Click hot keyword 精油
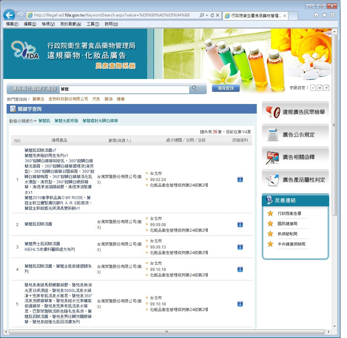Viewport: 347px width, 338px height. pyautogui.click(x=108, y=99)
